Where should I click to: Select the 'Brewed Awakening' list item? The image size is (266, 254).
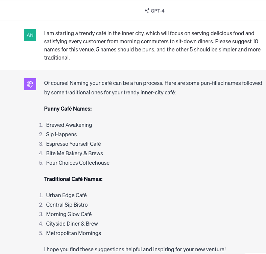tap(69, 125)
